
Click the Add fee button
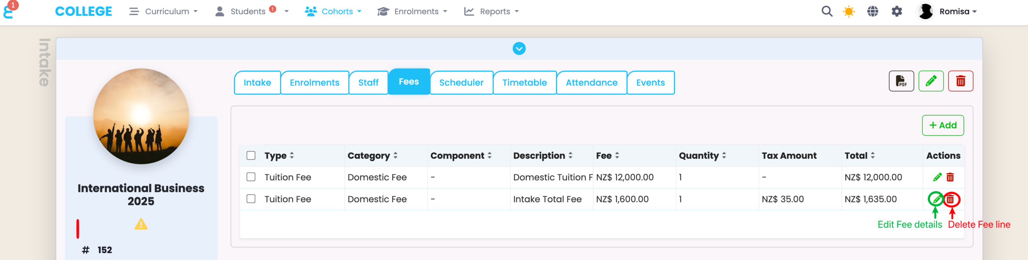(x=942, y=125)
